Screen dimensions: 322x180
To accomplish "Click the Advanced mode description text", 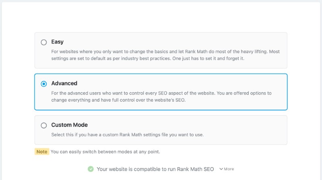I will click(x=161, y=97).
